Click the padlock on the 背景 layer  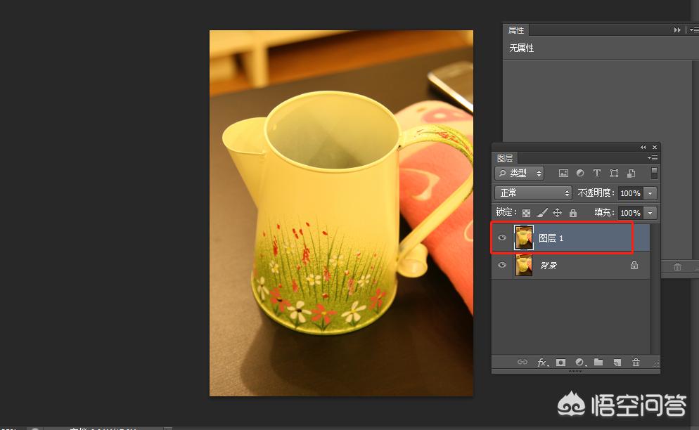click(634, 265)
